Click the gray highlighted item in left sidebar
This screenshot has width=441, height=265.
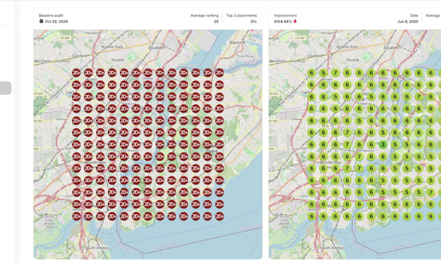[6, 88]
